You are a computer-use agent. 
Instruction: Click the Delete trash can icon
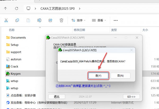[x=61, y=20]
